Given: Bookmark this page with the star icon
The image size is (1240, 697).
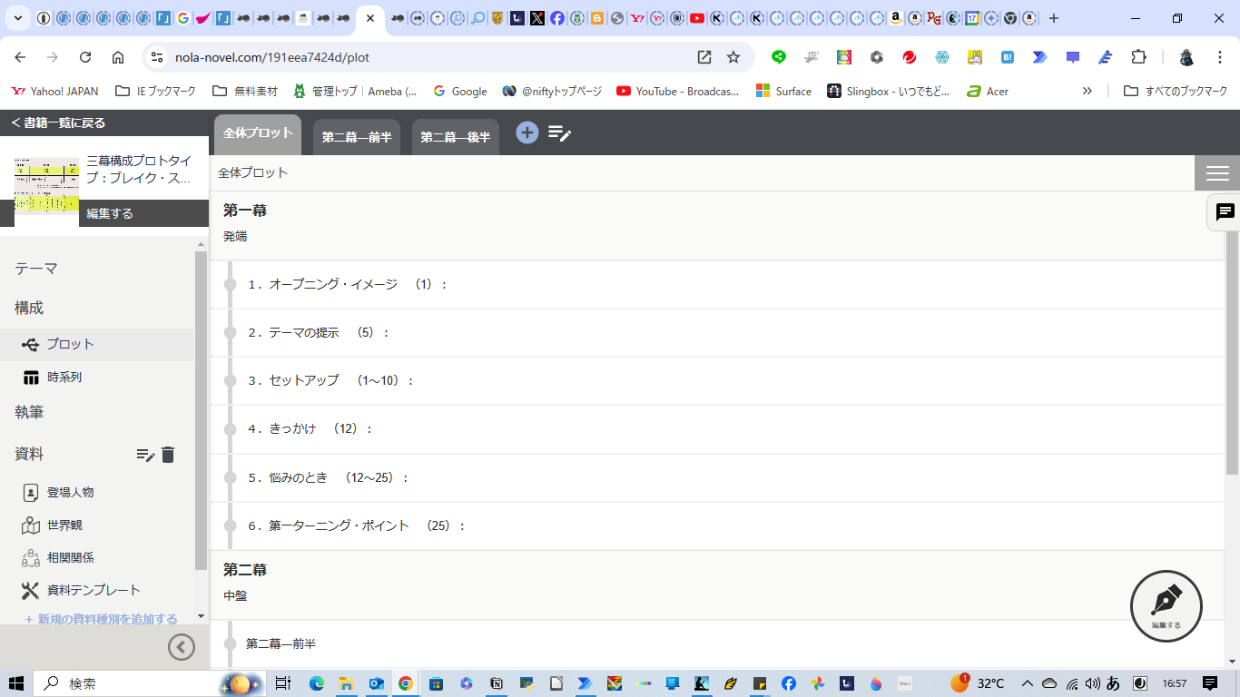Looking at the screenshot, I should click(x=733, y=57).
